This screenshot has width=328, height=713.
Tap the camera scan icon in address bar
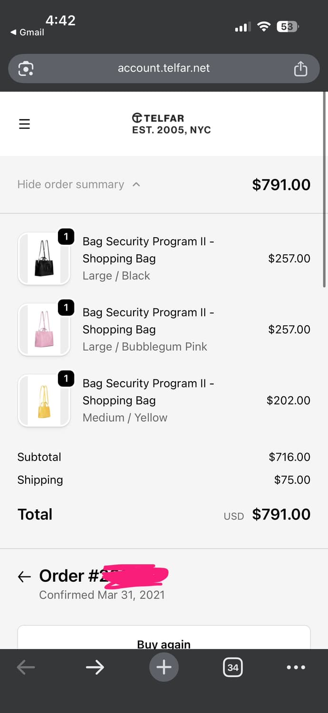click(26, 69)
